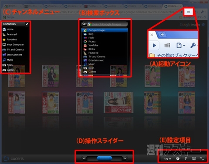Viewport: 209px width, 164px height.
Task: Click the Blinkx icon in search list
Action: coord(85,49)
